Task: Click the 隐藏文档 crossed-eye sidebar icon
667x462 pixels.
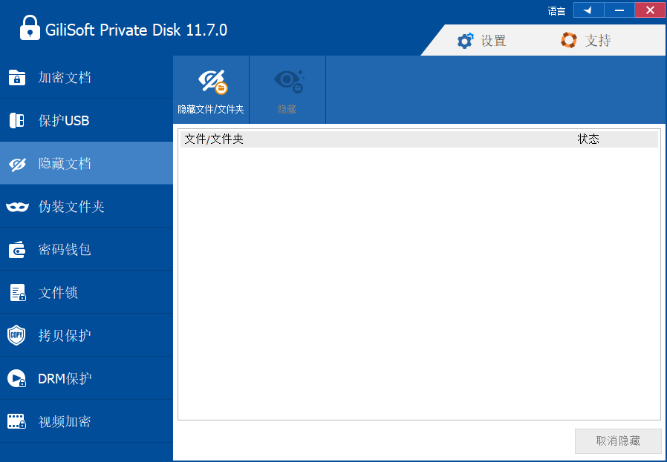Action: point(17,164)
